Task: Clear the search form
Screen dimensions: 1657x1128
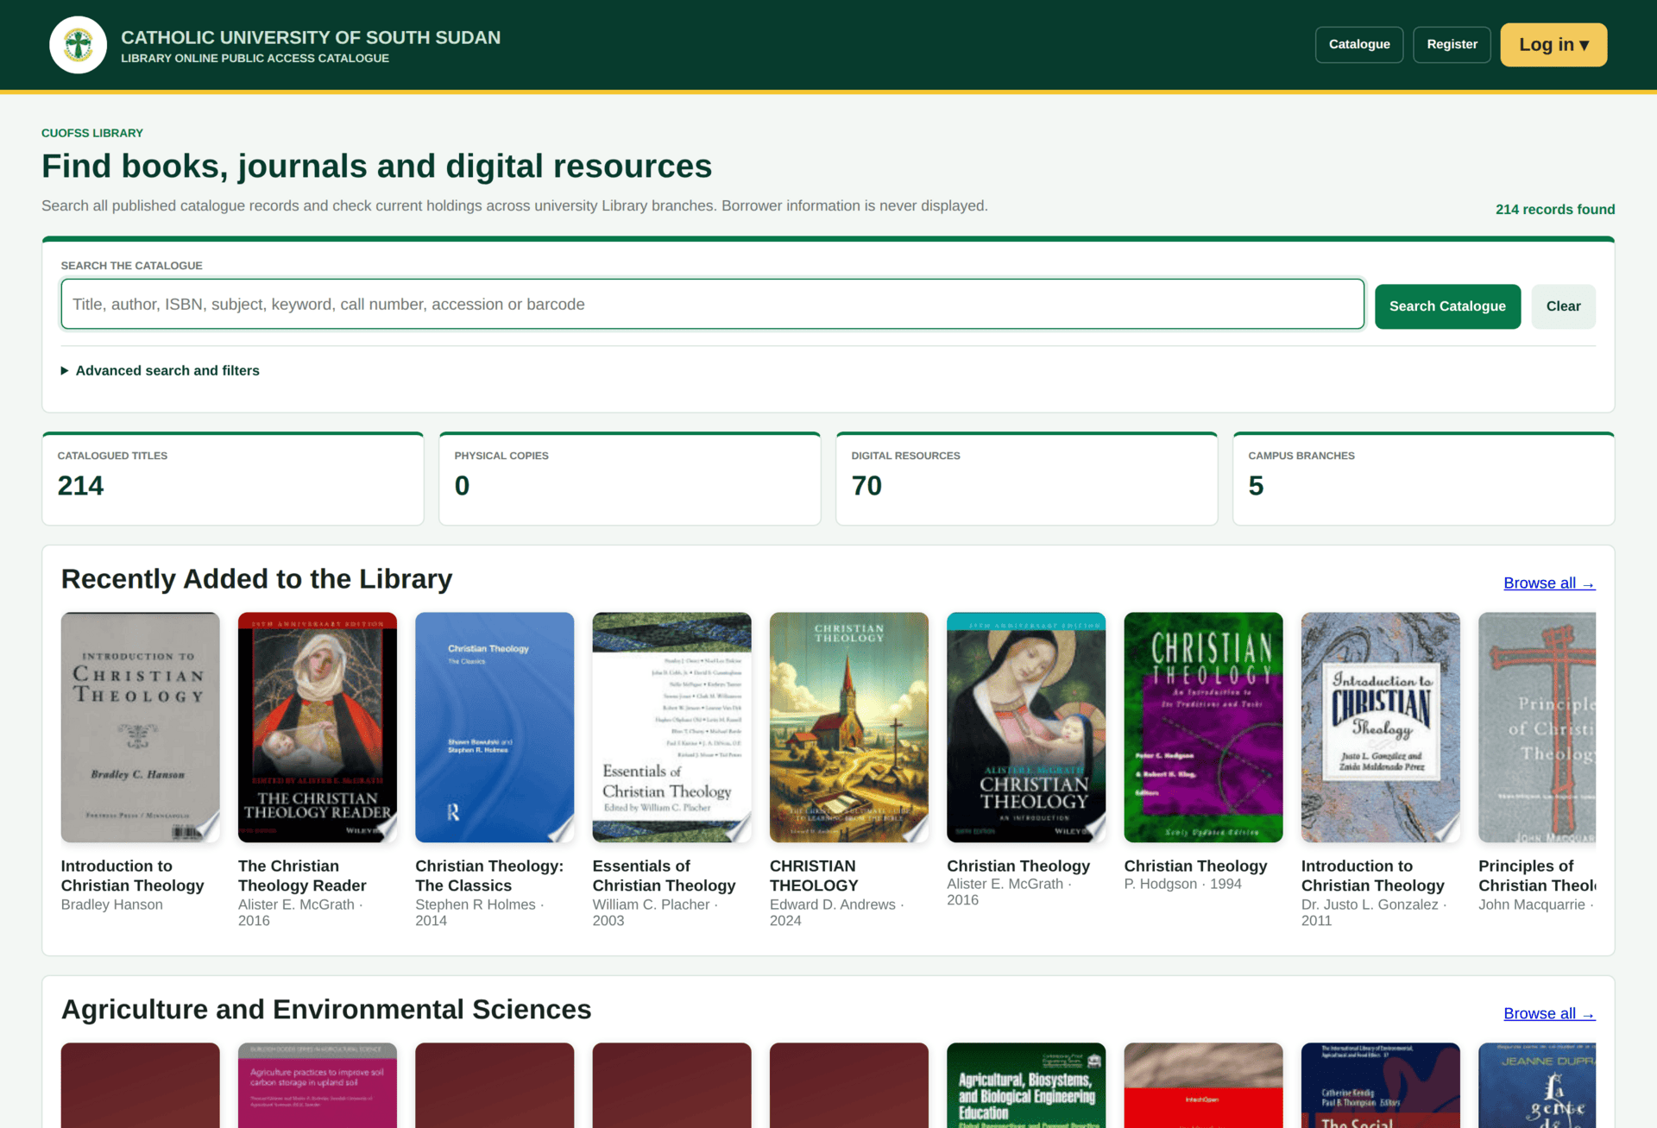Action: pyautogui.click(x=1563, y=306)
